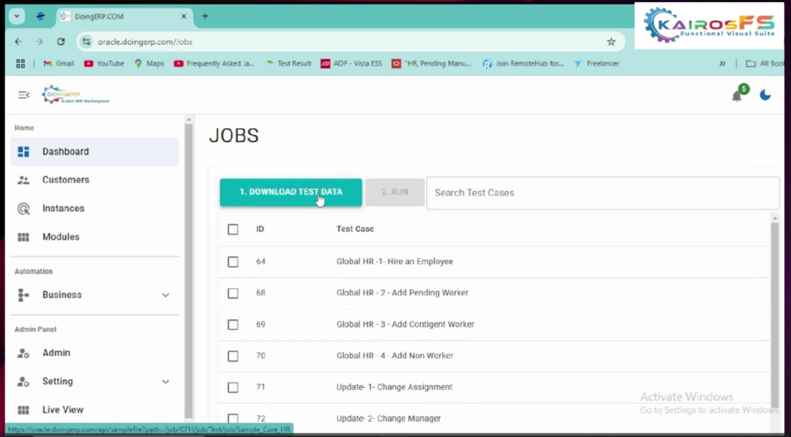Open the Gmail bookmark

(59, 63)
